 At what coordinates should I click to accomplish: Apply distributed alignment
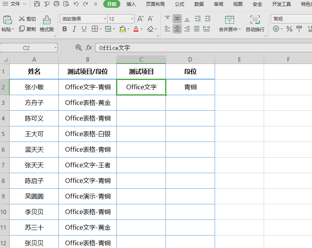pos(206,29)
